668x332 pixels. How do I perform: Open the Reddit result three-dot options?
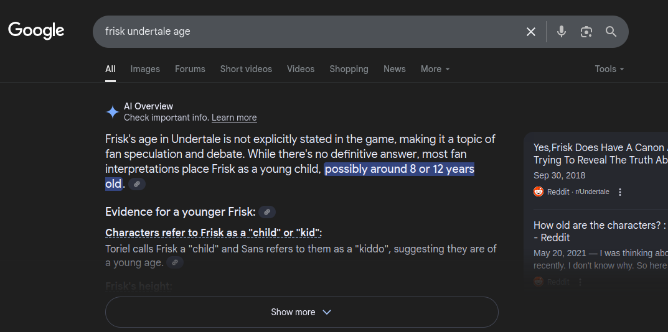[x=620, y=192]
